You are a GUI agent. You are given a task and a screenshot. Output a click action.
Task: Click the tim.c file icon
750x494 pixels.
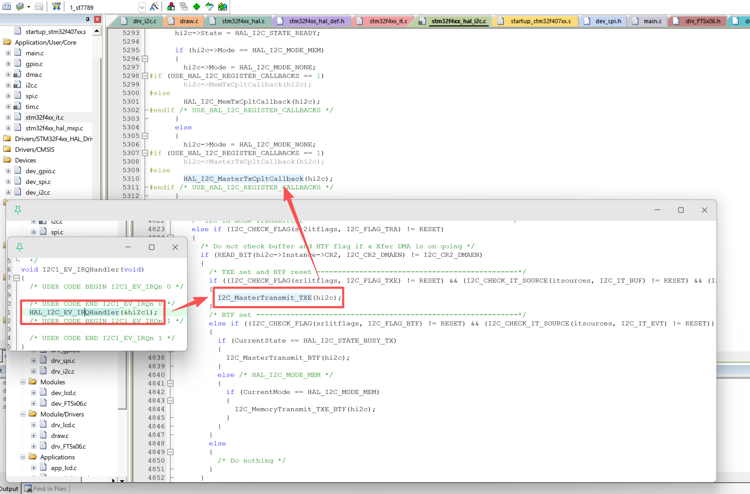17,106
